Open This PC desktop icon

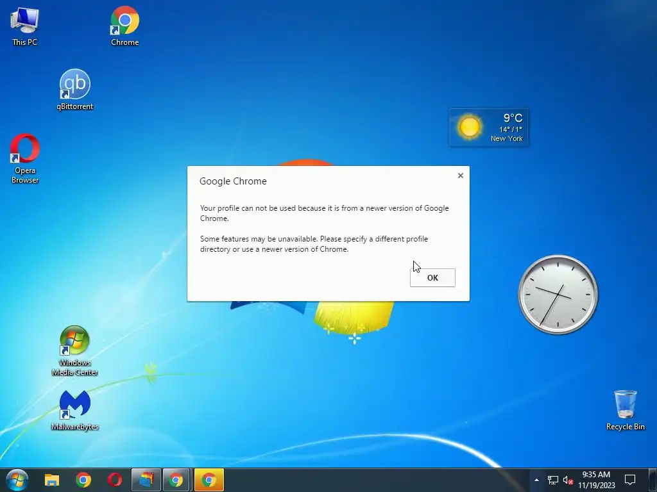point(25,26)
